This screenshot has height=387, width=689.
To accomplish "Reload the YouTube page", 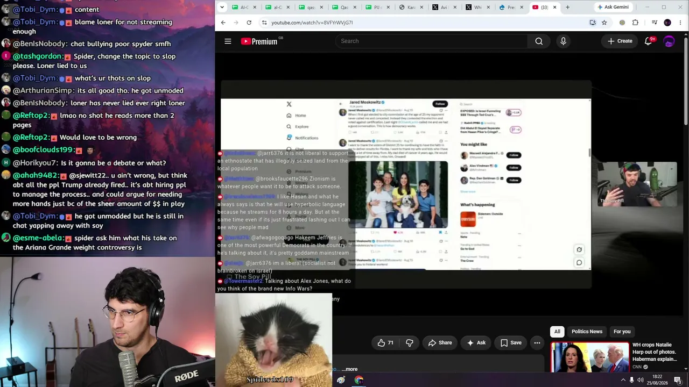I will tap(249, 23).
